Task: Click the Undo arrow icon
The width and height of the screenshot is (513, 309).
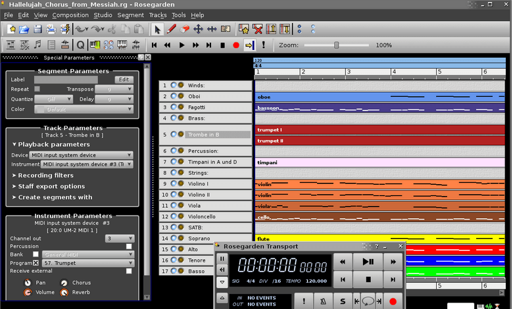Action: click(x=80, y=29)
